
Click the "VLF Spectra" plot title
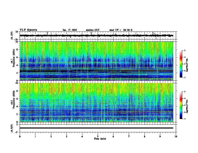(28, 30)
